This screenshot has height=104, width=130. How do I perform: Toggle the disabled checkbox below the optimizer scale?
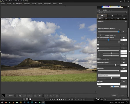click(98, 45)
